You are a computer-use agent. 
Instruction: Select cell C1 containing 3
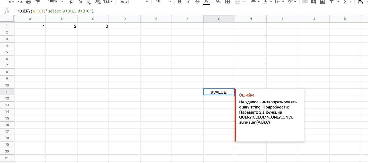click(93, 26)
